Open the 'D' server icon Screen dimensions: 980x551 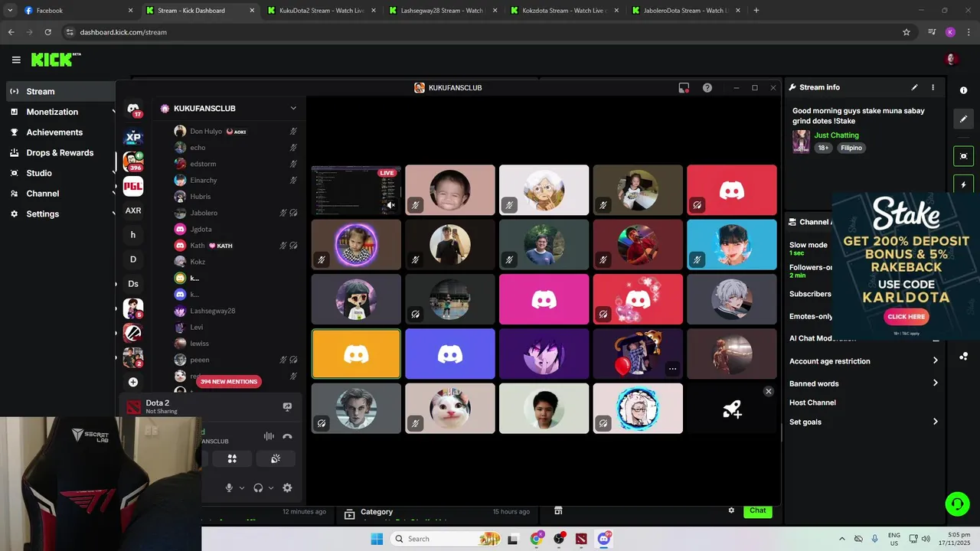point(133,259)
